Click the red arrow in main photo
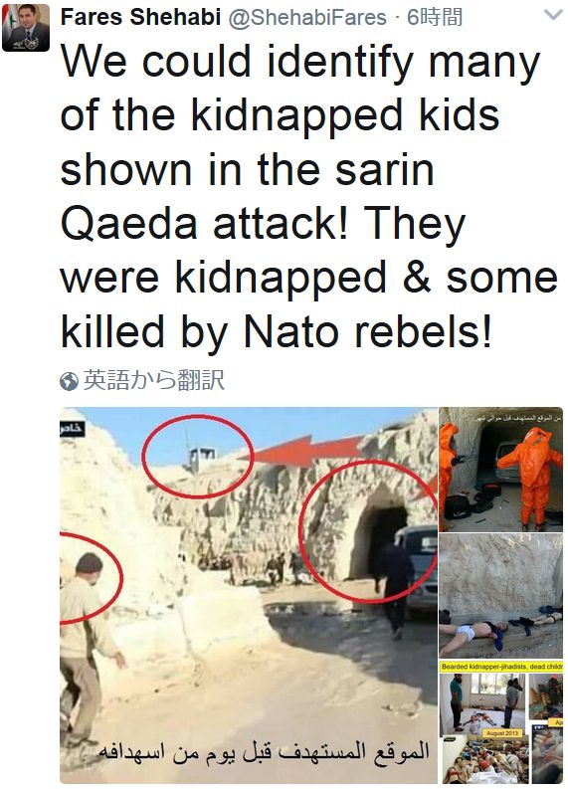 click(x=301, y=451)
